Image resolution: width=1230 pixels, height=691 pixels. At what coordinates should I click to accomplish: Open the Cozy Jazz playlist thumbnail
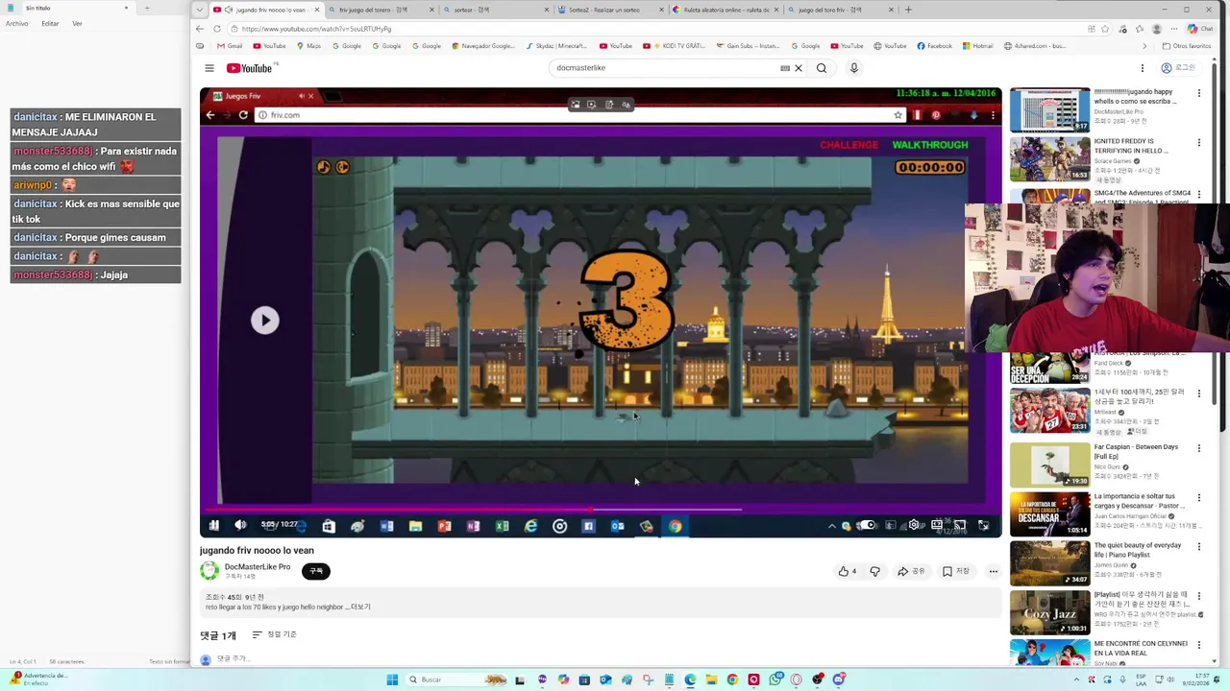tap(1049, 612)
